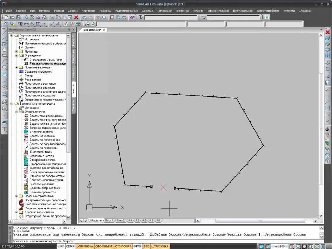Viewport: 332px width, 249px height.
Task: Click the navigator vertical scrollbar down arrow
Action: [x=68, y=217]
